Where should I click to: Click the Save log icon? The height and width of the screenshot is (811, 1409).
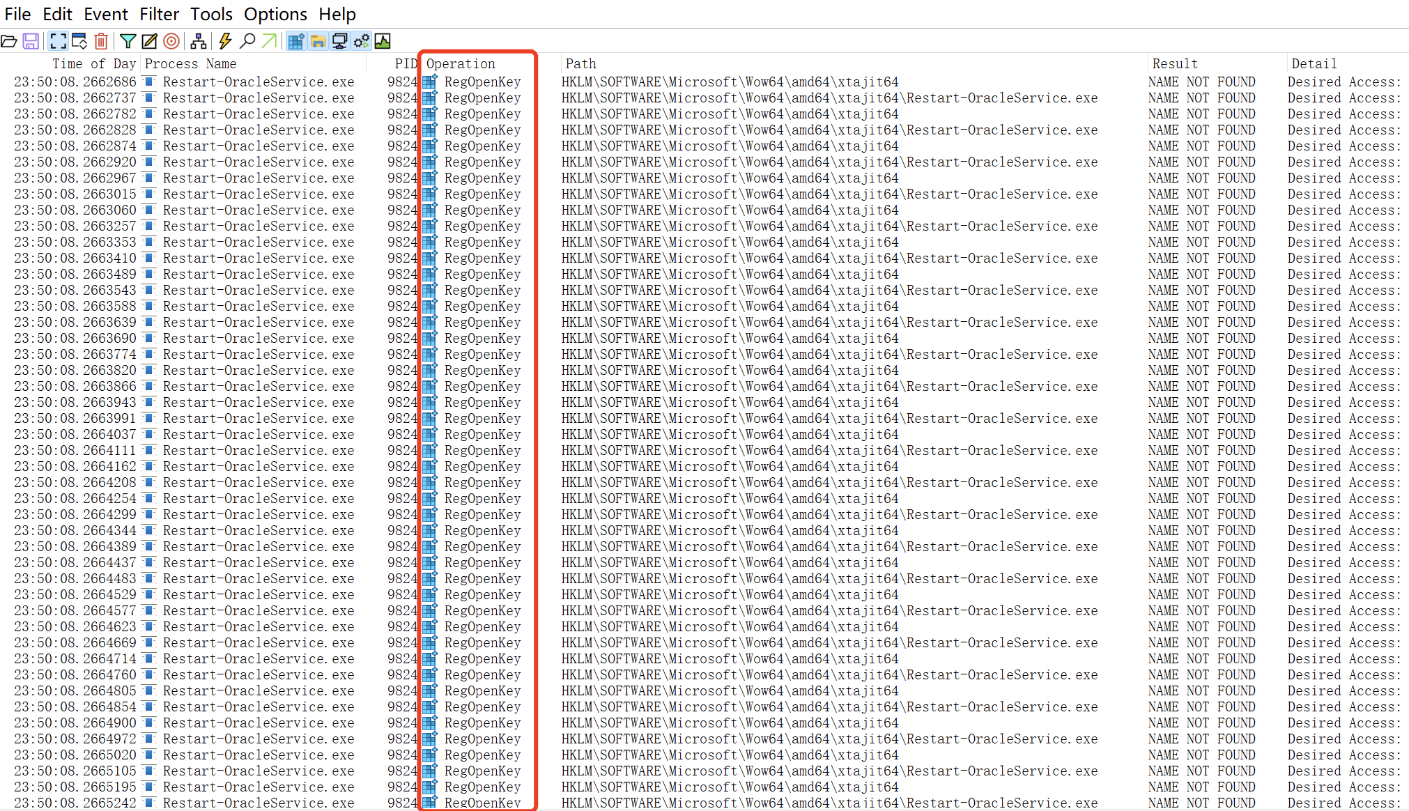click(x=31, y=42)
